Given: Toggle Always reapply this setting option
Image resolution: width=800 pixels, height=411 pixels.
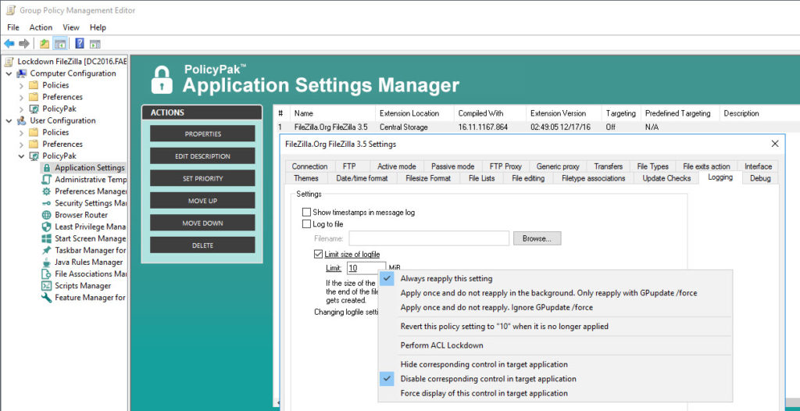Looking at the screenshot, I should [555, 279].
